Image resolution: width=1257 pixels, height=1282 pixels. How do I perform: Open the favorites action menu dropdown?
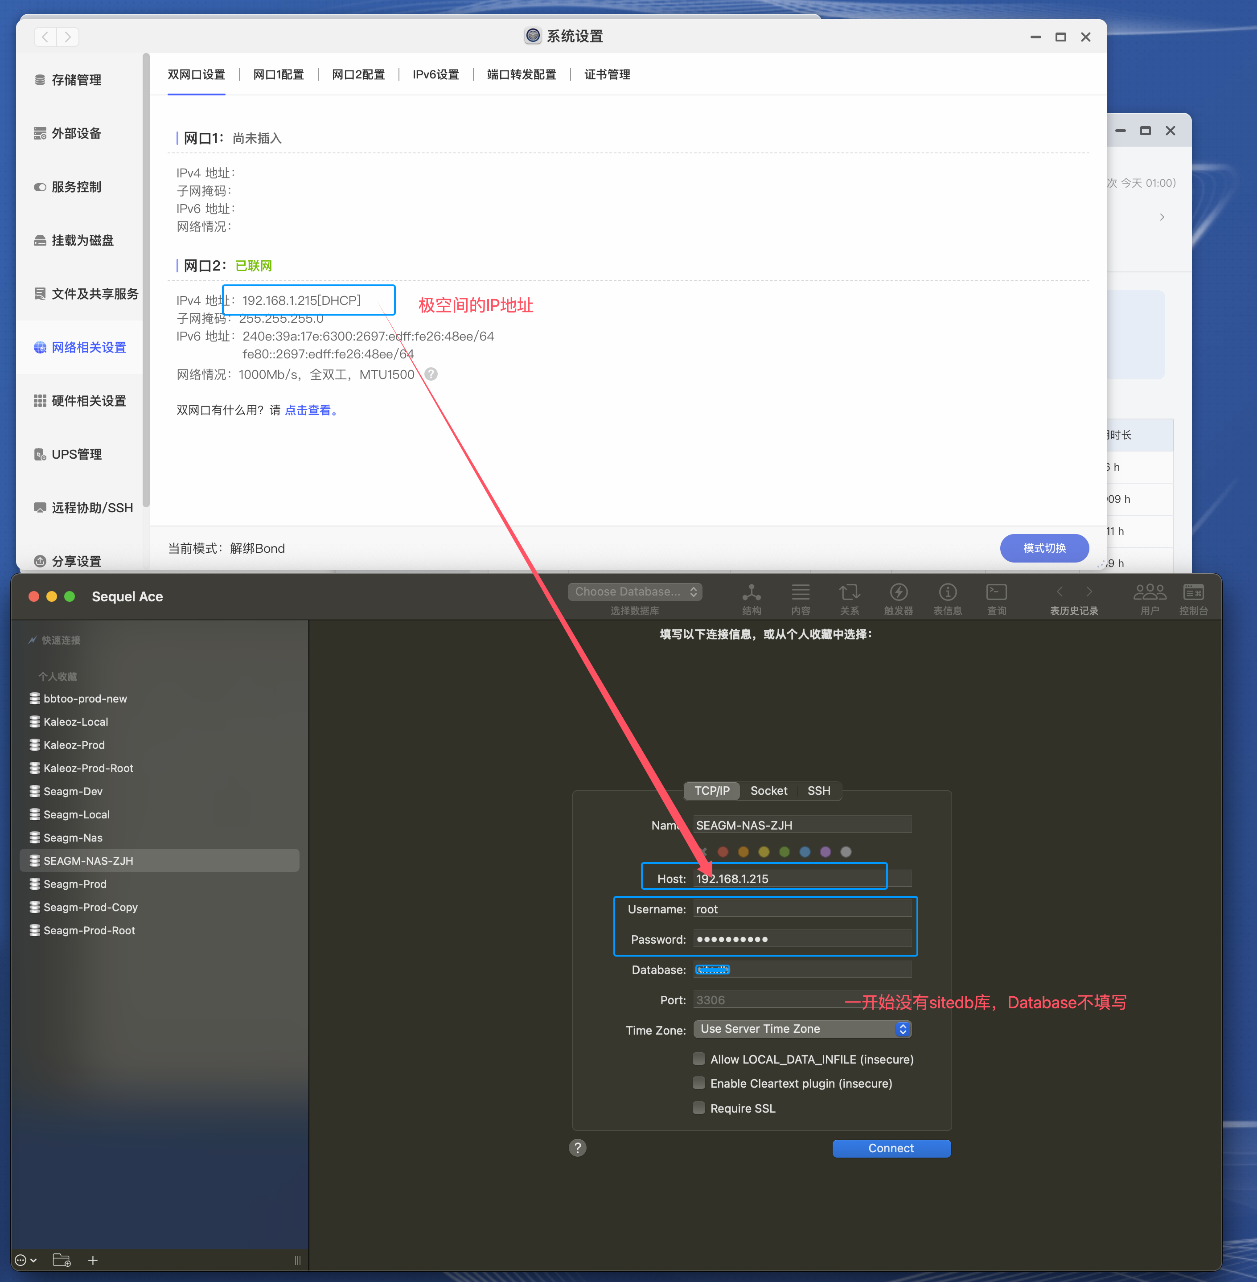click(26, 1260)
